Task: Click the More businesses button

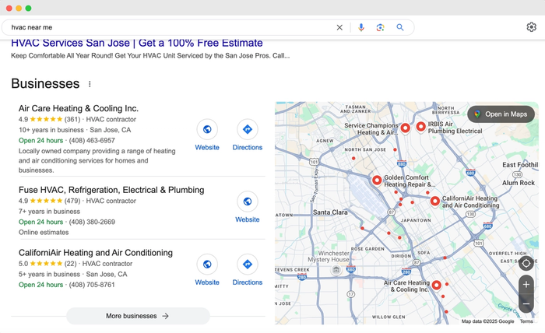Action: [x=138, y=316]
